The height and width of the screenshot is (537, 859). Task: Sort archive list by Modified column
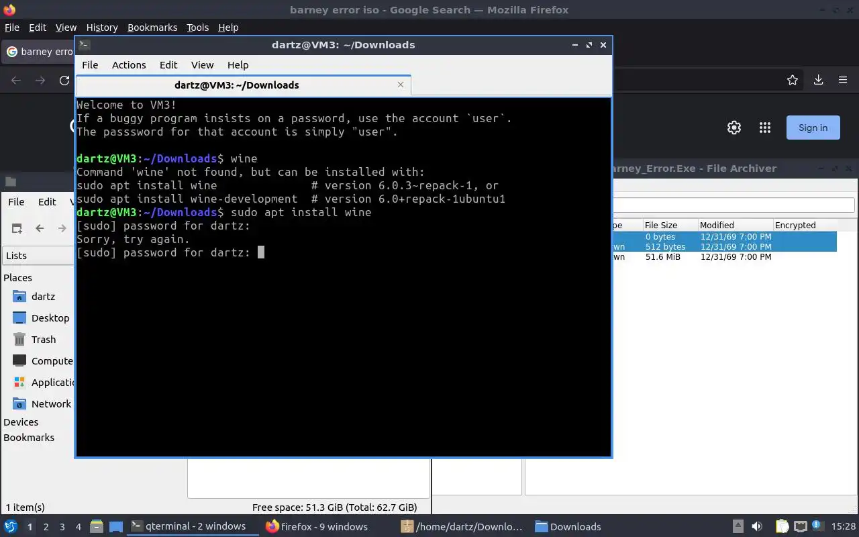click(x=735, y=225)
